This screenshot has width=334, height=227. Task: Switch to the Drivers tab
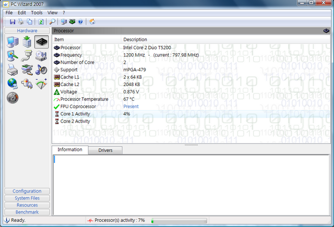coord(105,150)
